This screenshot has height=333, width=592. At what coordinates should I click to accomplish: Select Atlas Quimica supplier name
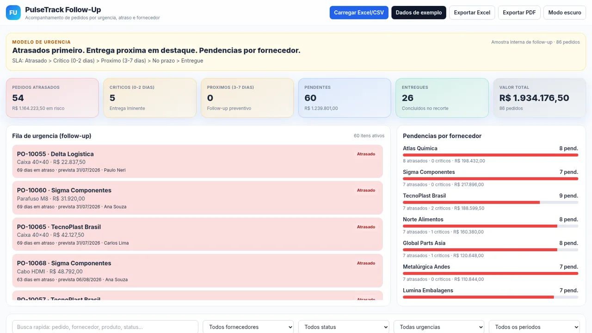coord(420,148)
